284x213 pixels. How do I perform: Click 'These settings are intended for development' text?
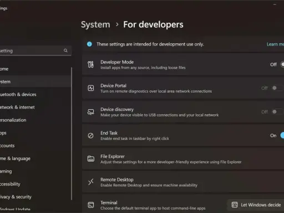point(150,44)
